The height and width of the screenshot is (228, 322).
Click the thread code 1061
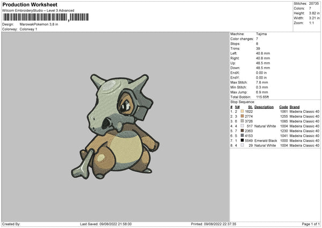click(284, 111)
